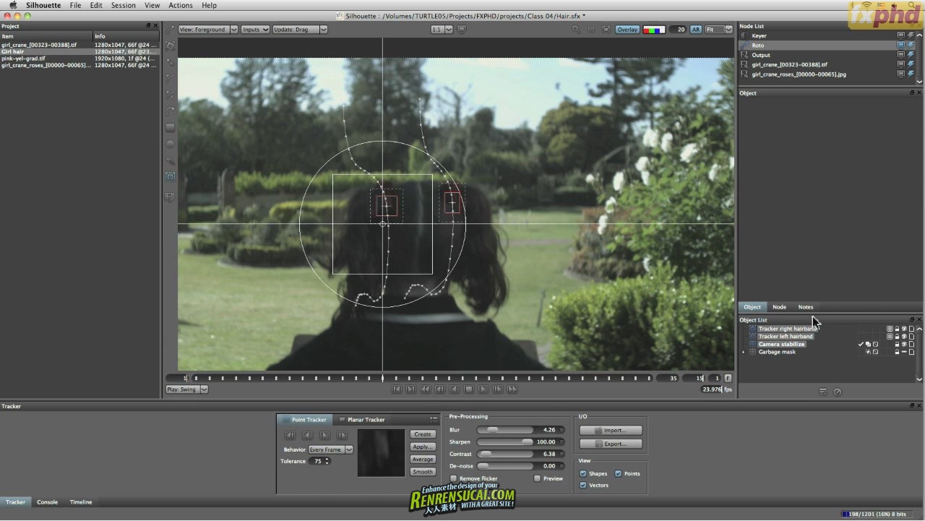Open the Actions menu
The image size is (925, 521).
181,5
